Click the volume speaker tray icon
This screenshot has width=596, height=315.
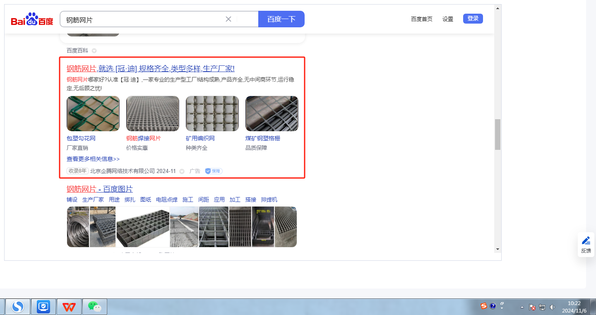tap(552, 307)
